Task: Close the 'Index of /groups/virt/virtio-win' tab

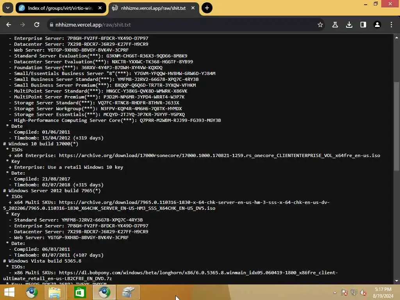Action: coord(100,8)
